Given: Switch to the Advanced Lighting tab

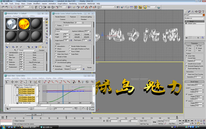Looking at the screenshot, I should coord(86,16).
